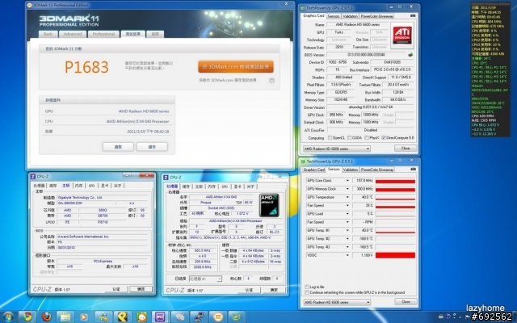
Task: Open the graphics card selector in GPU-Z Sensors window
Action: [x=337, y=302]
